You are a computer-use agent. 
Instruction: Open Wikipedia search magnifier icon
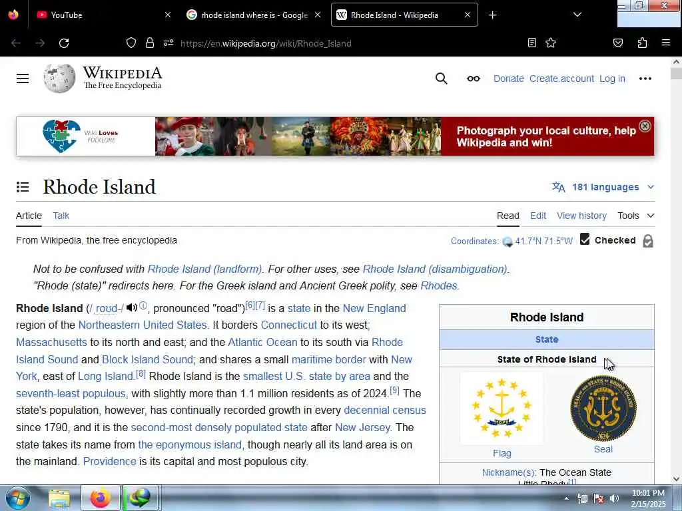click(x=441, y=79)
